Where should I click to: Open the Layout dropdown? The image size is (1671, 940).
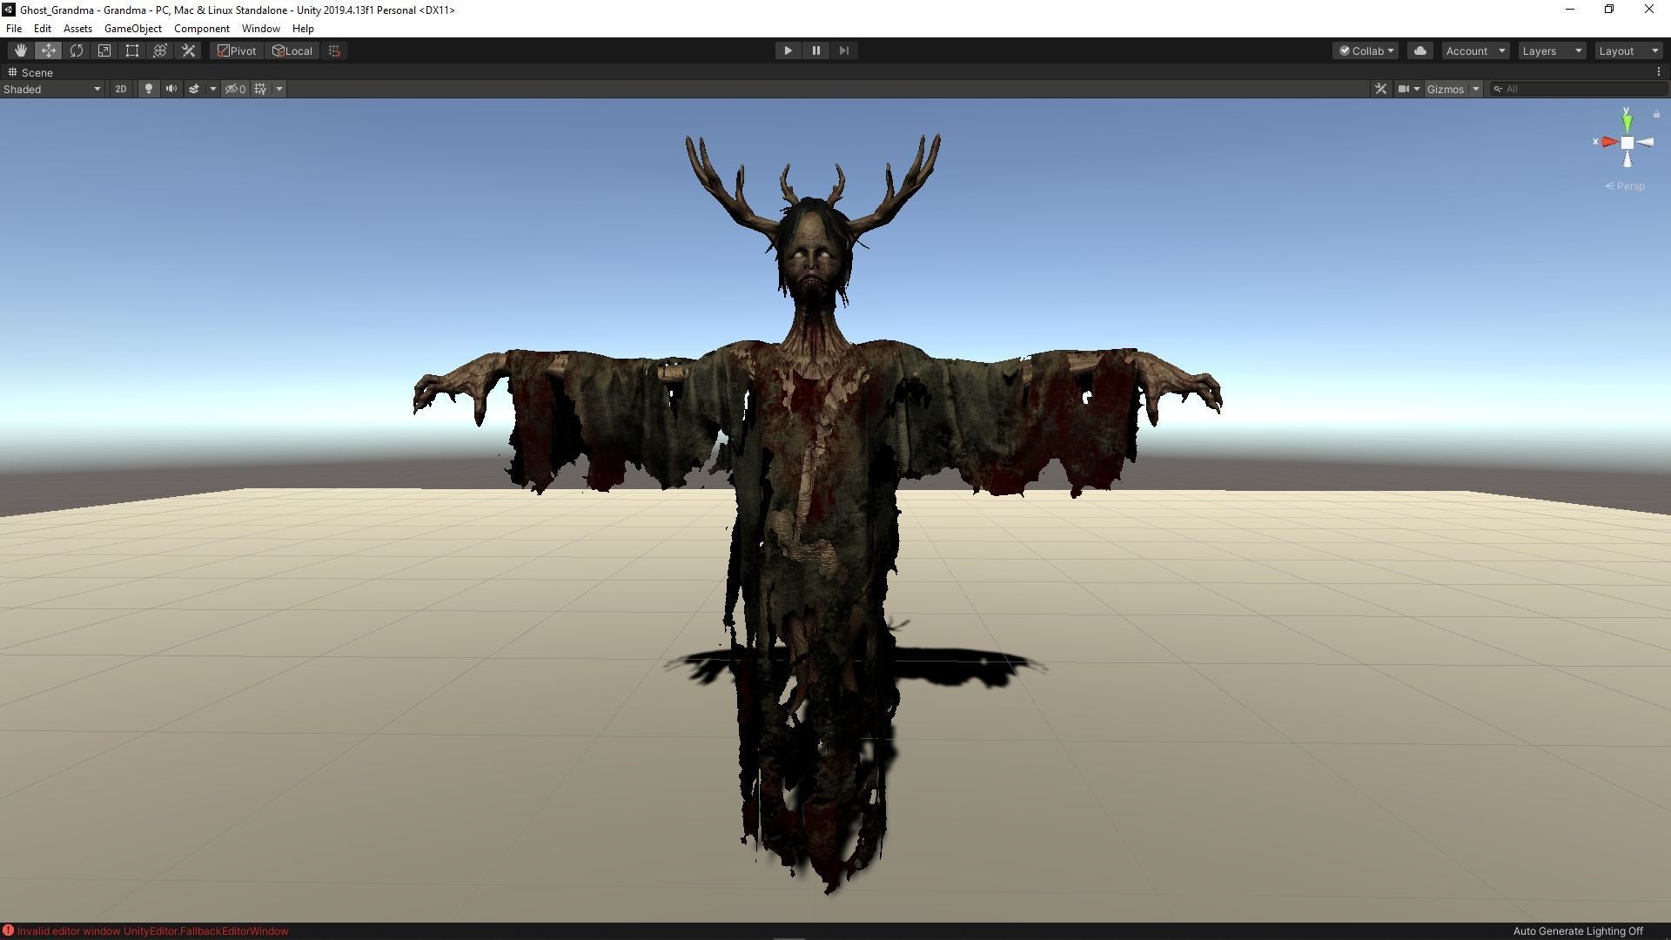1628,50
